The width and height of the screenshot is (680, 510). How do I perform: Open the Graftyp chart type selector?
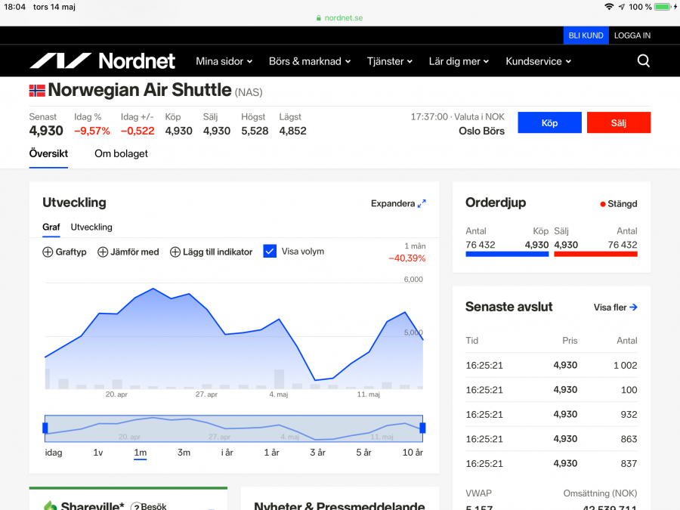(x=65, y=252)
